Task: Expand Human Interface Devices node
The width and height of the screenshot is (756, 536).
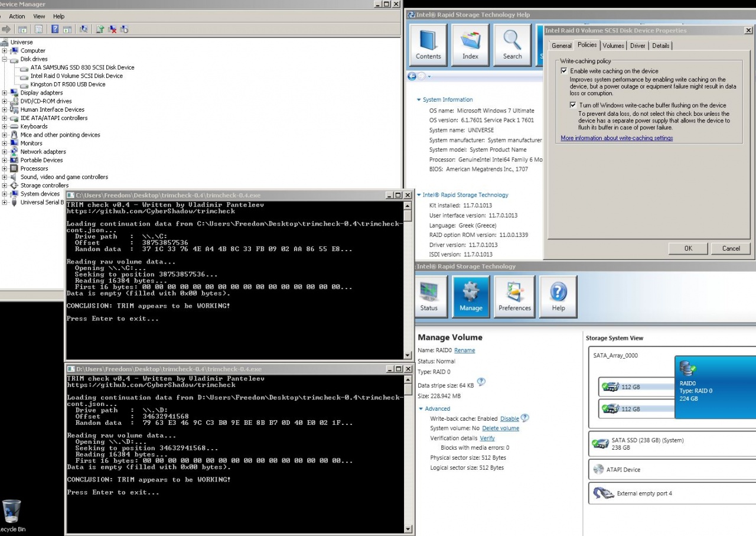Action: click(x=5, y=110)
